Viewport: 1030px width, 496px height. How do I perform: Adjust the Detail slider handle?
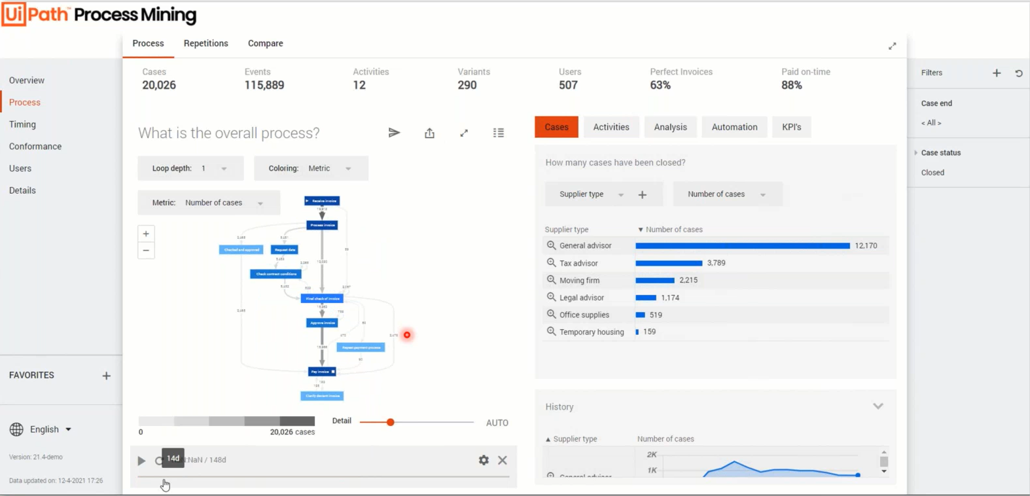coord(391,422)
